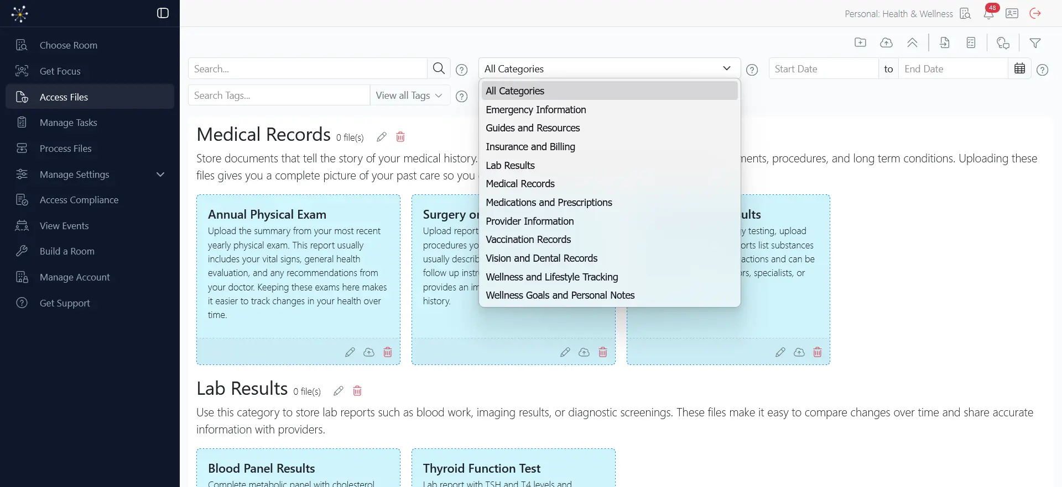Click the filter funnel icon
Screen dimensions: 1062x487
pyautogui.click(x=1035, y=43)
